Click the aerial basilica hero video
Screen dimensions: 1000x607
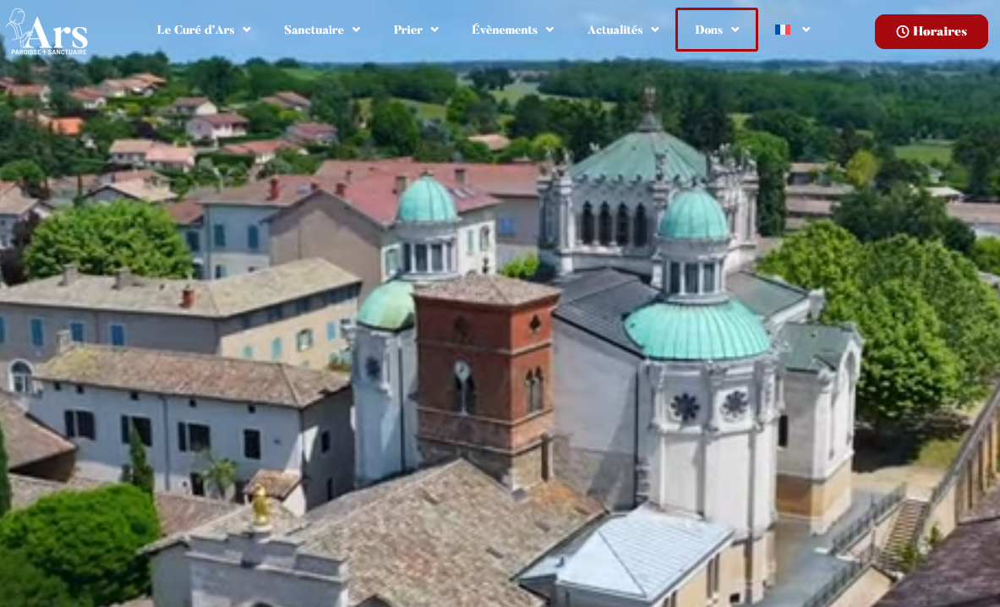click(499, 338)
